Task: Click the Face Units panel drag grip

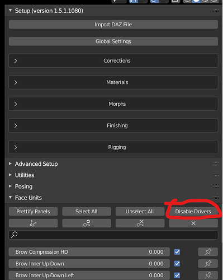Action: (x=216, y=198)
